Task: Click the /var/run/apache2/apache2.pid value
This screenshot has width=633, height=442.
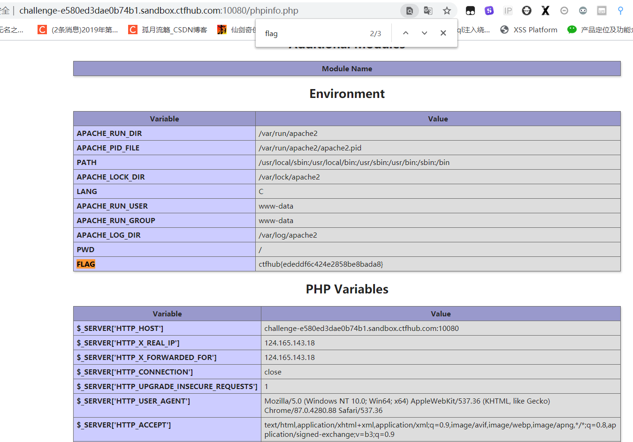Action: click(310, 148)
